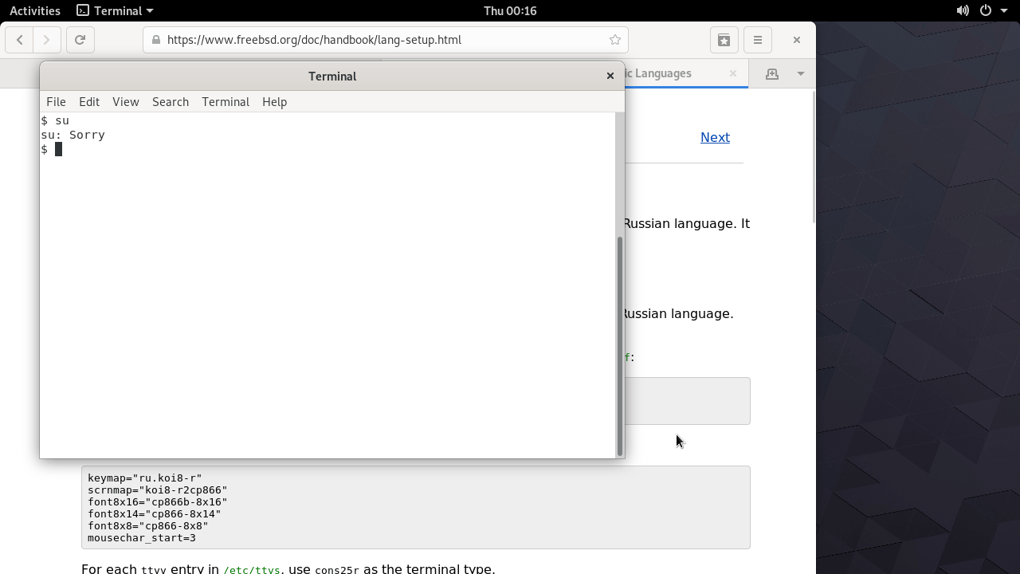Image resolution: width=1020 pixels, height=574 pixels.
Task: Open the Terminal File menu
Action: tap(56, 102)
